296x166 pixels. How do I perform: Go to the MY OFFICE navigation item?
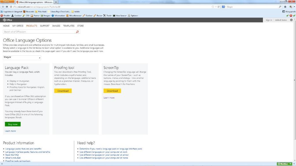(x=18, y=26)
